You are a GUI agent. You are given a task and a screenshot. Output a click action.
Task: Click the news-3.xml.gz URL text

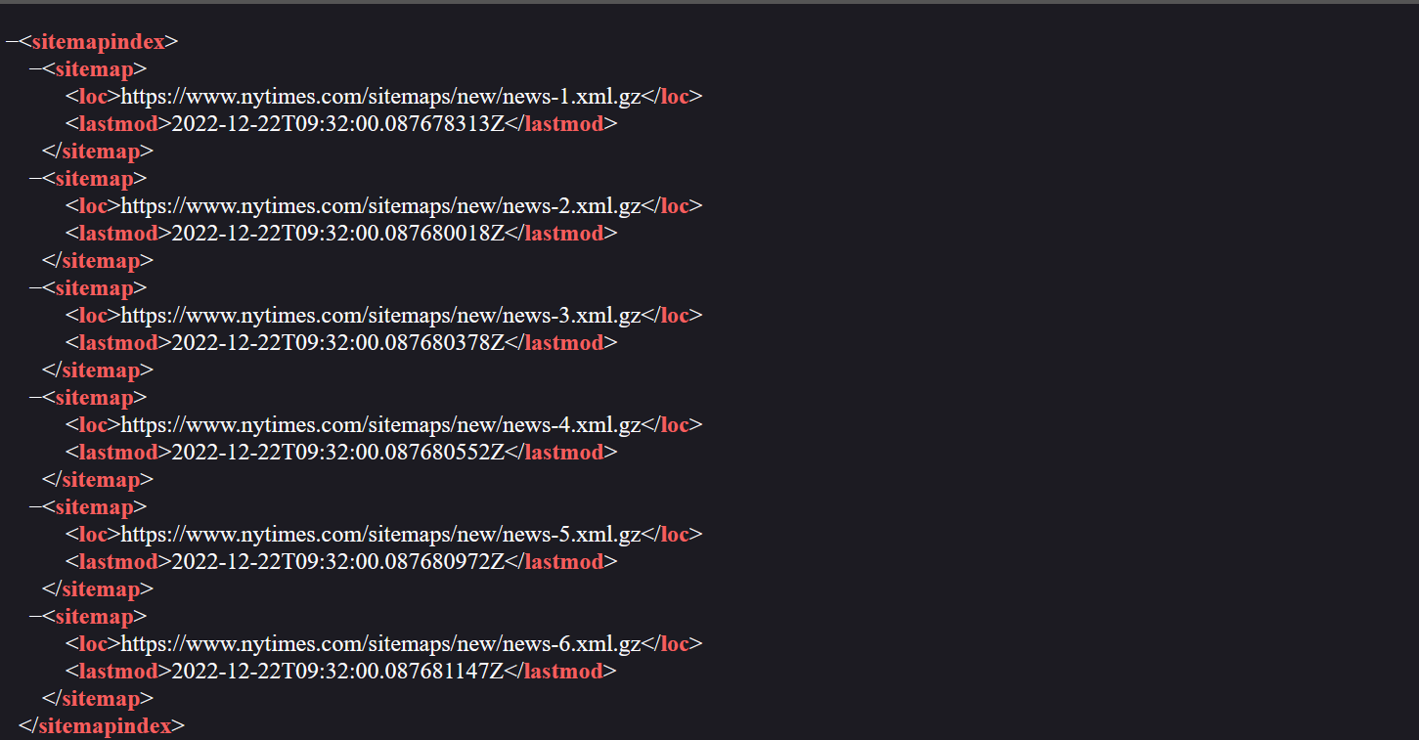click(380, 316)
